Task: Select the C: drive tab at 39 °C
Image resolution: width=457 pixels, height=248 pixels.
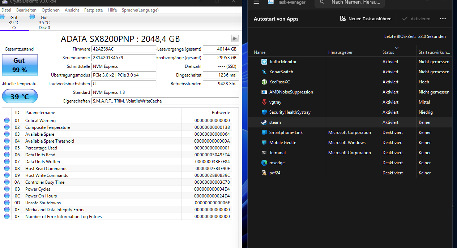Action: click(x=14, y=22)
